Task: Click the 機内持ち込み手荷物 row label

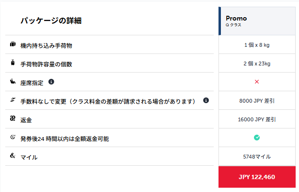Action: [x=46, y=46]
